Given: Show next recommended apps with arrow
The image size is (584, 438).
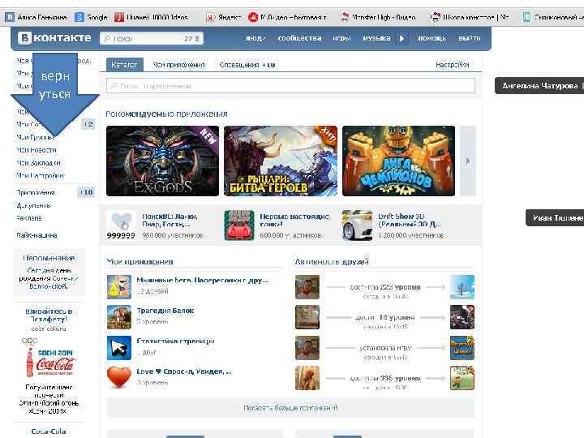Looking at the screenshot, I should click(468, 161).
